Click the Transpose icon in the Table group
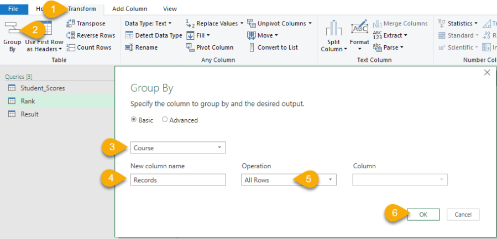 pyautogui.click(x=70, y=23)
